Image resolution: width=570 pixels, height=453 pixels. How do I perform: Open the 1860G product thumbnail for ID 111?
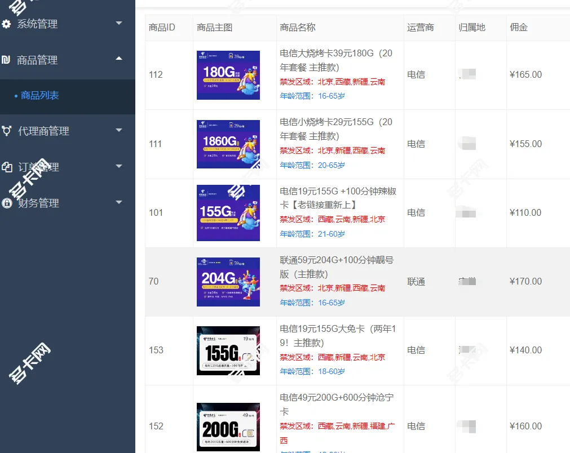[x=228, y=144]
